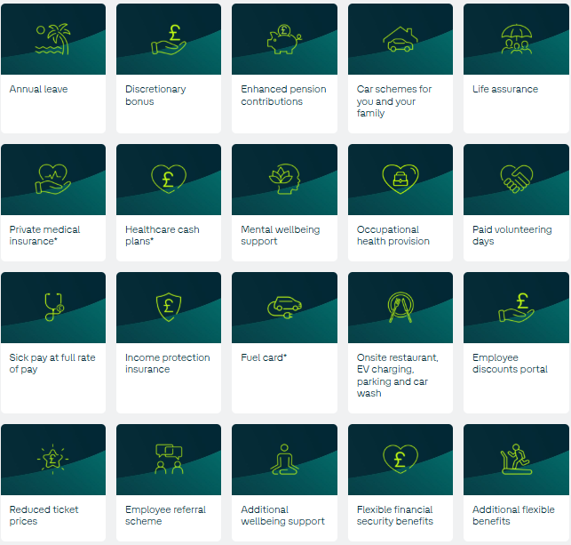This screenshot has height=545, width=571.
Task: Select the lotus head Mental wellbeing icon
Action: 284,179
